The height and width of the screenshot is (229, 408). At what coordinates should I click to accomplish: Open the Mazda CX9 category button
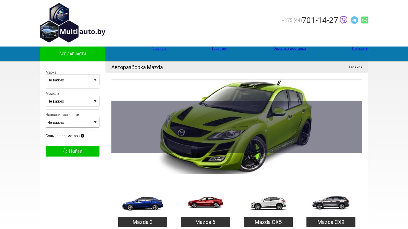331,222
